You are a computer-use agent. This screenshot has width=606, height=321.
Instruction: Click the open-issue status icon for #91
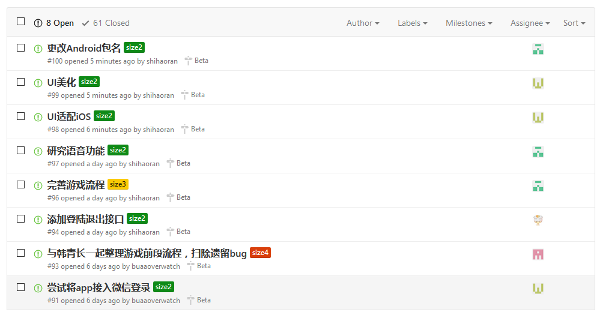coord(38,288)
